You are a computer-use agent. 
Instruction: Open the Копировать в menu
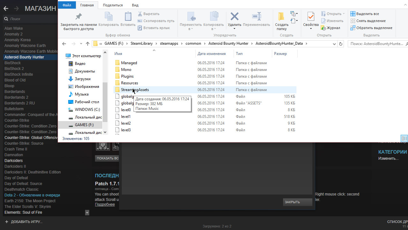(214, 21)
